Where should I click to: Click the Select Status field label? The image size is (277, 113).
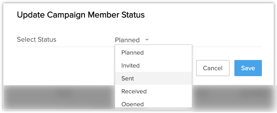[x=37, y=40]
